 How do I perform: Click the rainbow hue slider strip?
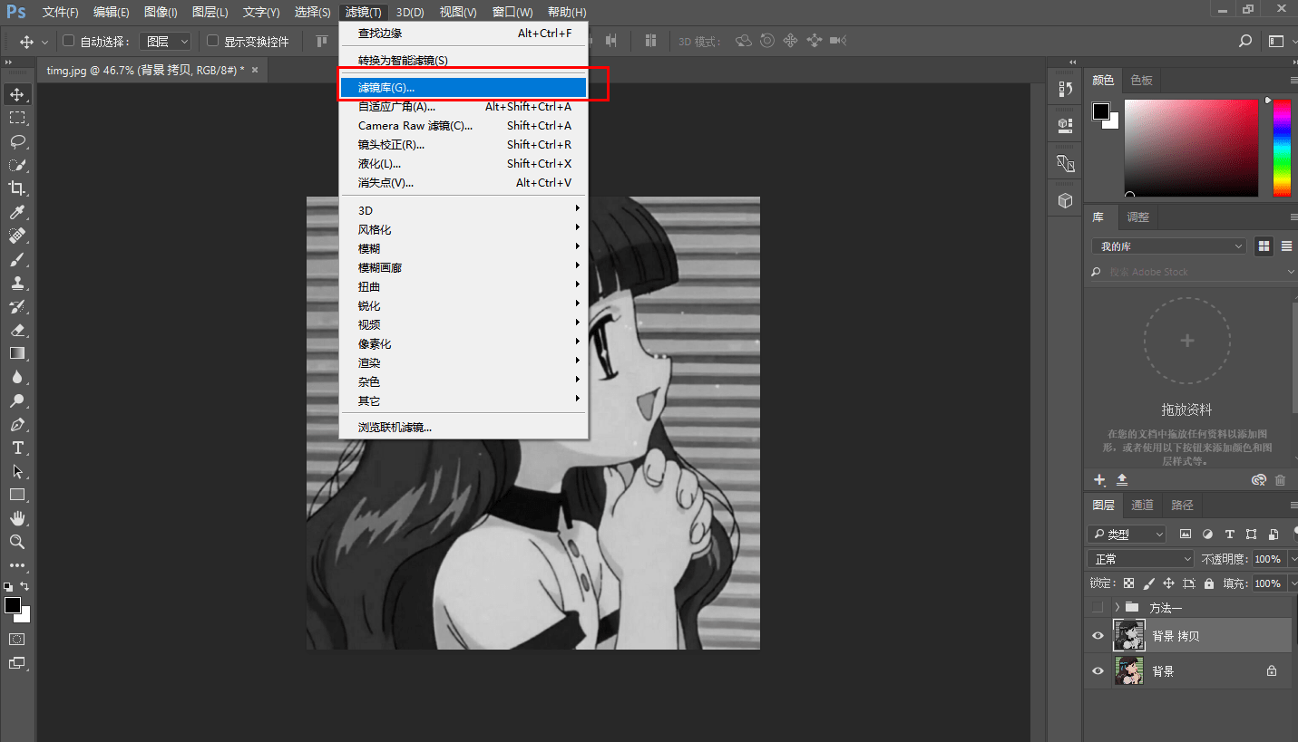[1281, 148]
